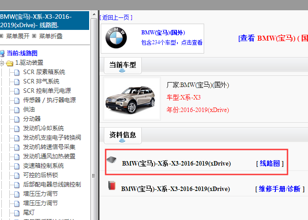Click page icon beside 发动机转速信号采集
This screenshot has height=220, width=308.
(x=17, y=147)
